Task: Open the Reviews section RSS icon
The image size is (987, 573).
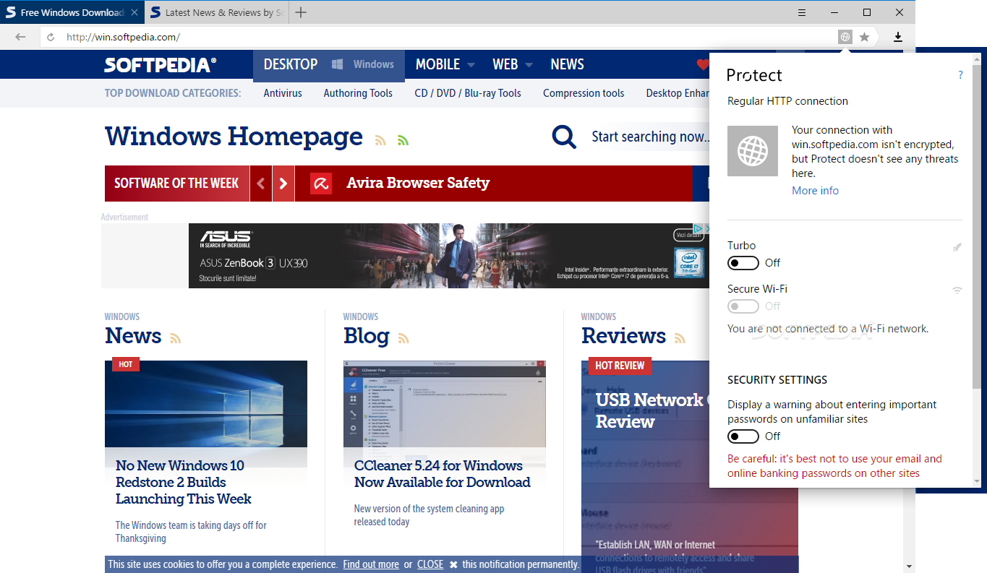Action: pyautogui.click(x=680, y=338)
